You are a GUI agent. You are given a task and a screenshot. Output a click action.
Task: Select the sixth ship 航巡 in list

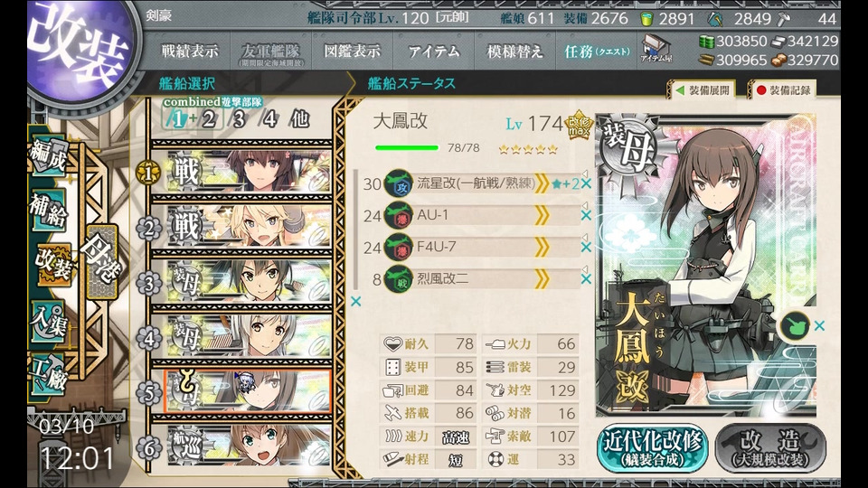(x=241, y=446)
